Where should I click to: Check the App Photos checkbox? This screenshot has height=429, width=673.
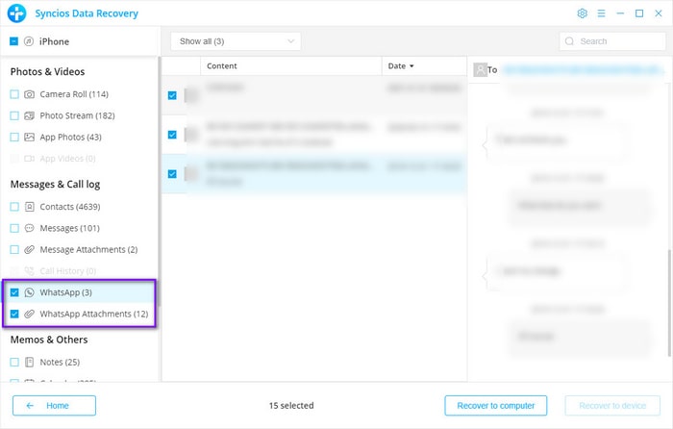pos(14,137)
